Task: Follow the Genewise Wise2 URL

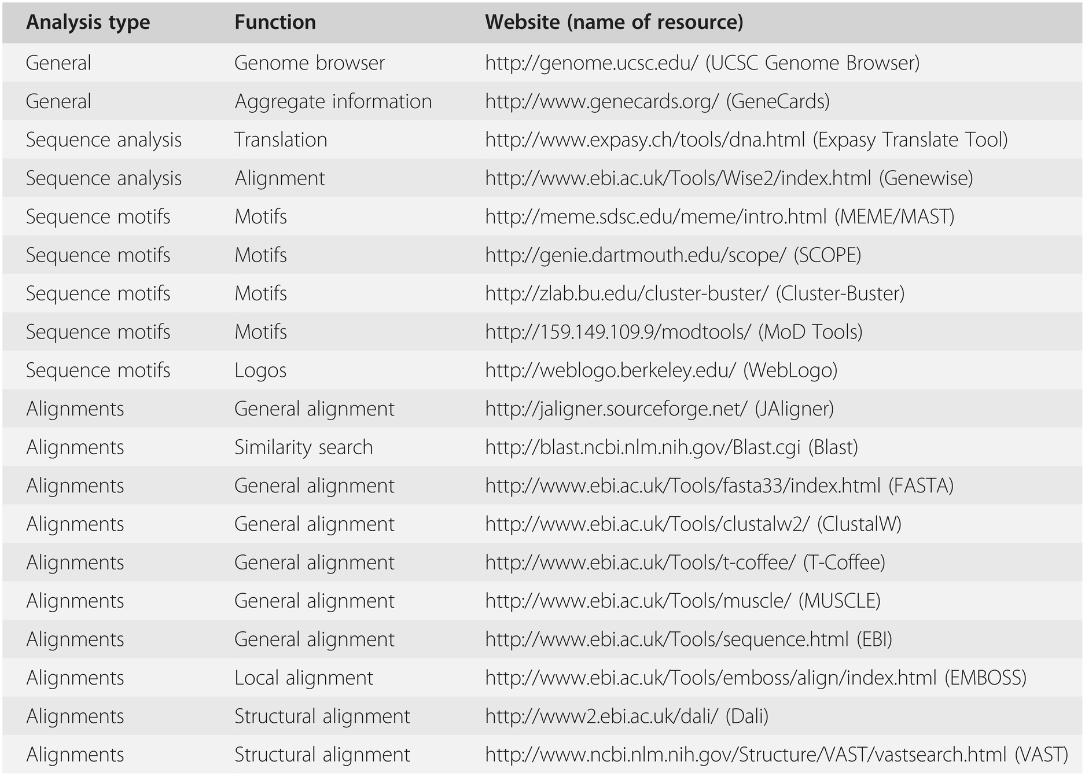Action: tap(678, 178)
